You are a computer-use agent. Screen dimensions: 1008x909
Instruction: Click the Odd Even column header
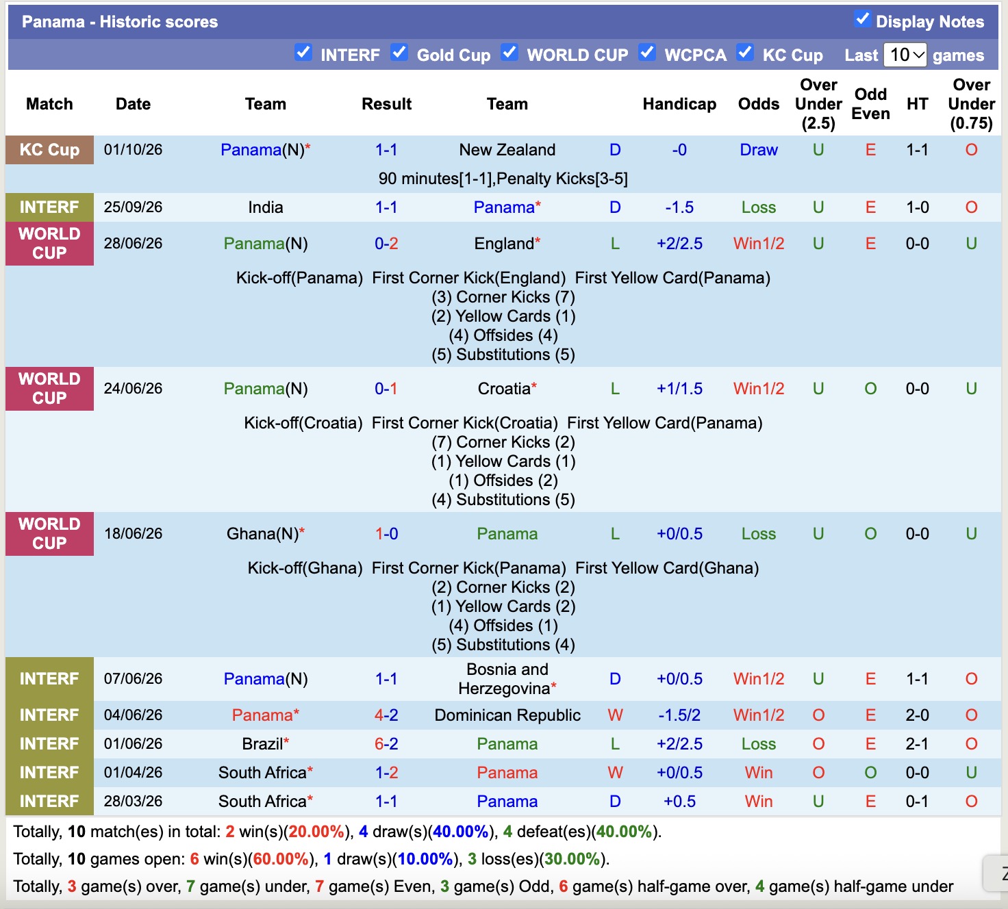(x=870, y=104)
